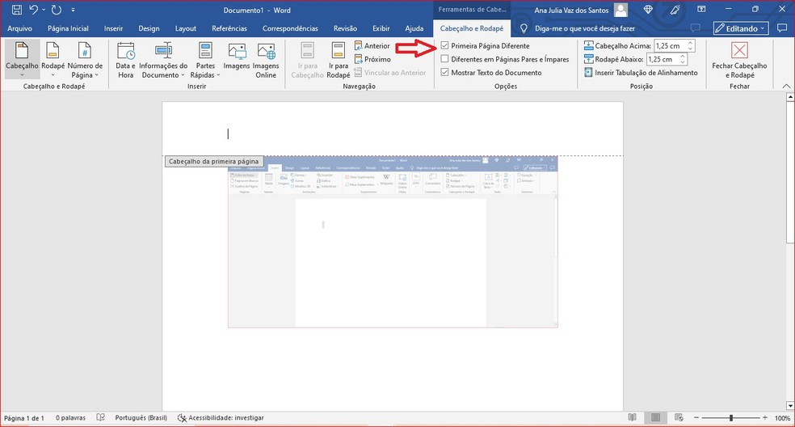Click Imagens icon to insert picture

(237, 59)
